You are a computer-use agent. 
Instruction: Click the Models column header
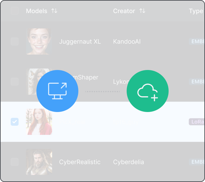[36, 11]
